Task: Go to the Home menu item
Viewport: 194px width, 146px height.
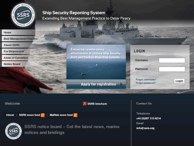Action: coord(19,32)
